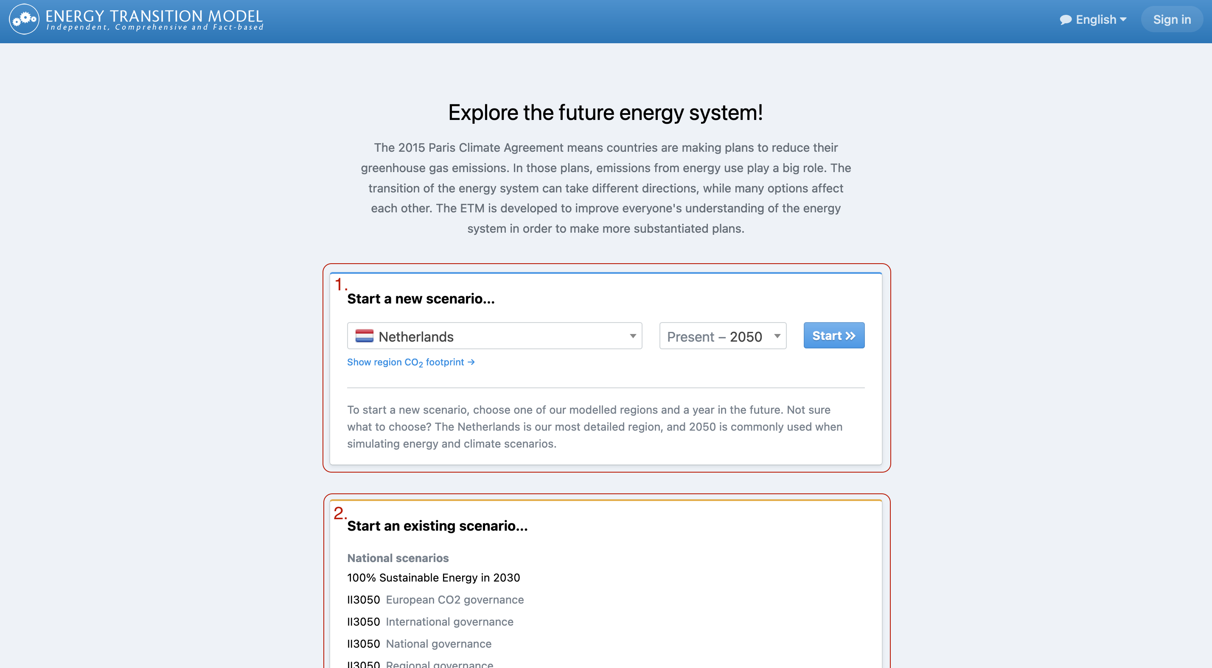Viewport: 1212px width, 668px height.
Task: Click the arrow after CO2 footprint link
Action: coord(471,362)
